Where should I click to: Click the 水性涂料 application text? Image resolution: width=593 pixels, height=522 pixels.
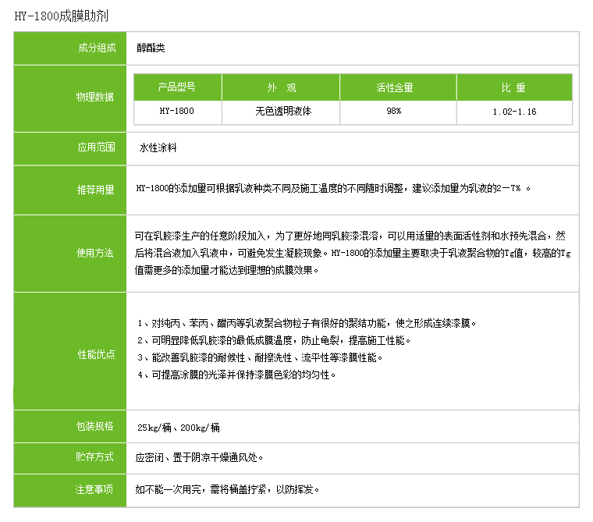[x=158, y=147]
